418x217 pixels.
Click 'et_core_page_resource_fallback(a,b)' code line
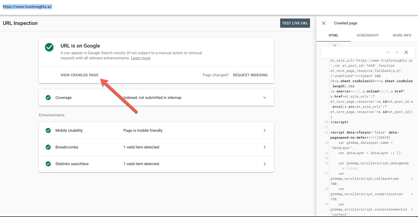(365, 71)
